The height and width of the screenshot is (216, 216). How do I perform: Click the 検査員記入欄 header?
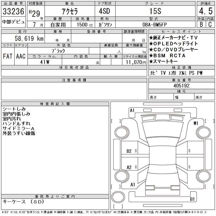(x=55, y=104)
